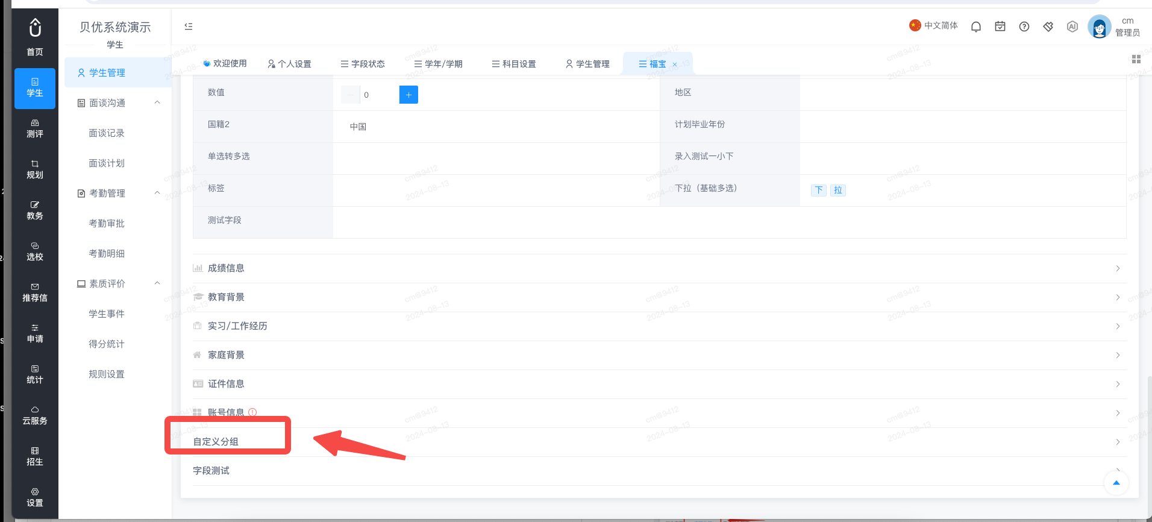Expand the 自定义分组 section
The width and height of the screenshot is (1152, 522).
(659, 442)
